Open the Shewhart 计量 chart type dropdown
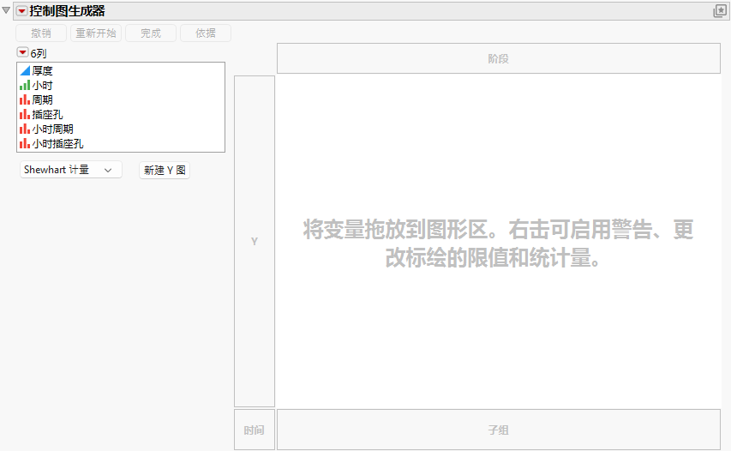Image resolution: width=731 pixels, height=451 pixels. coord(71,170)
